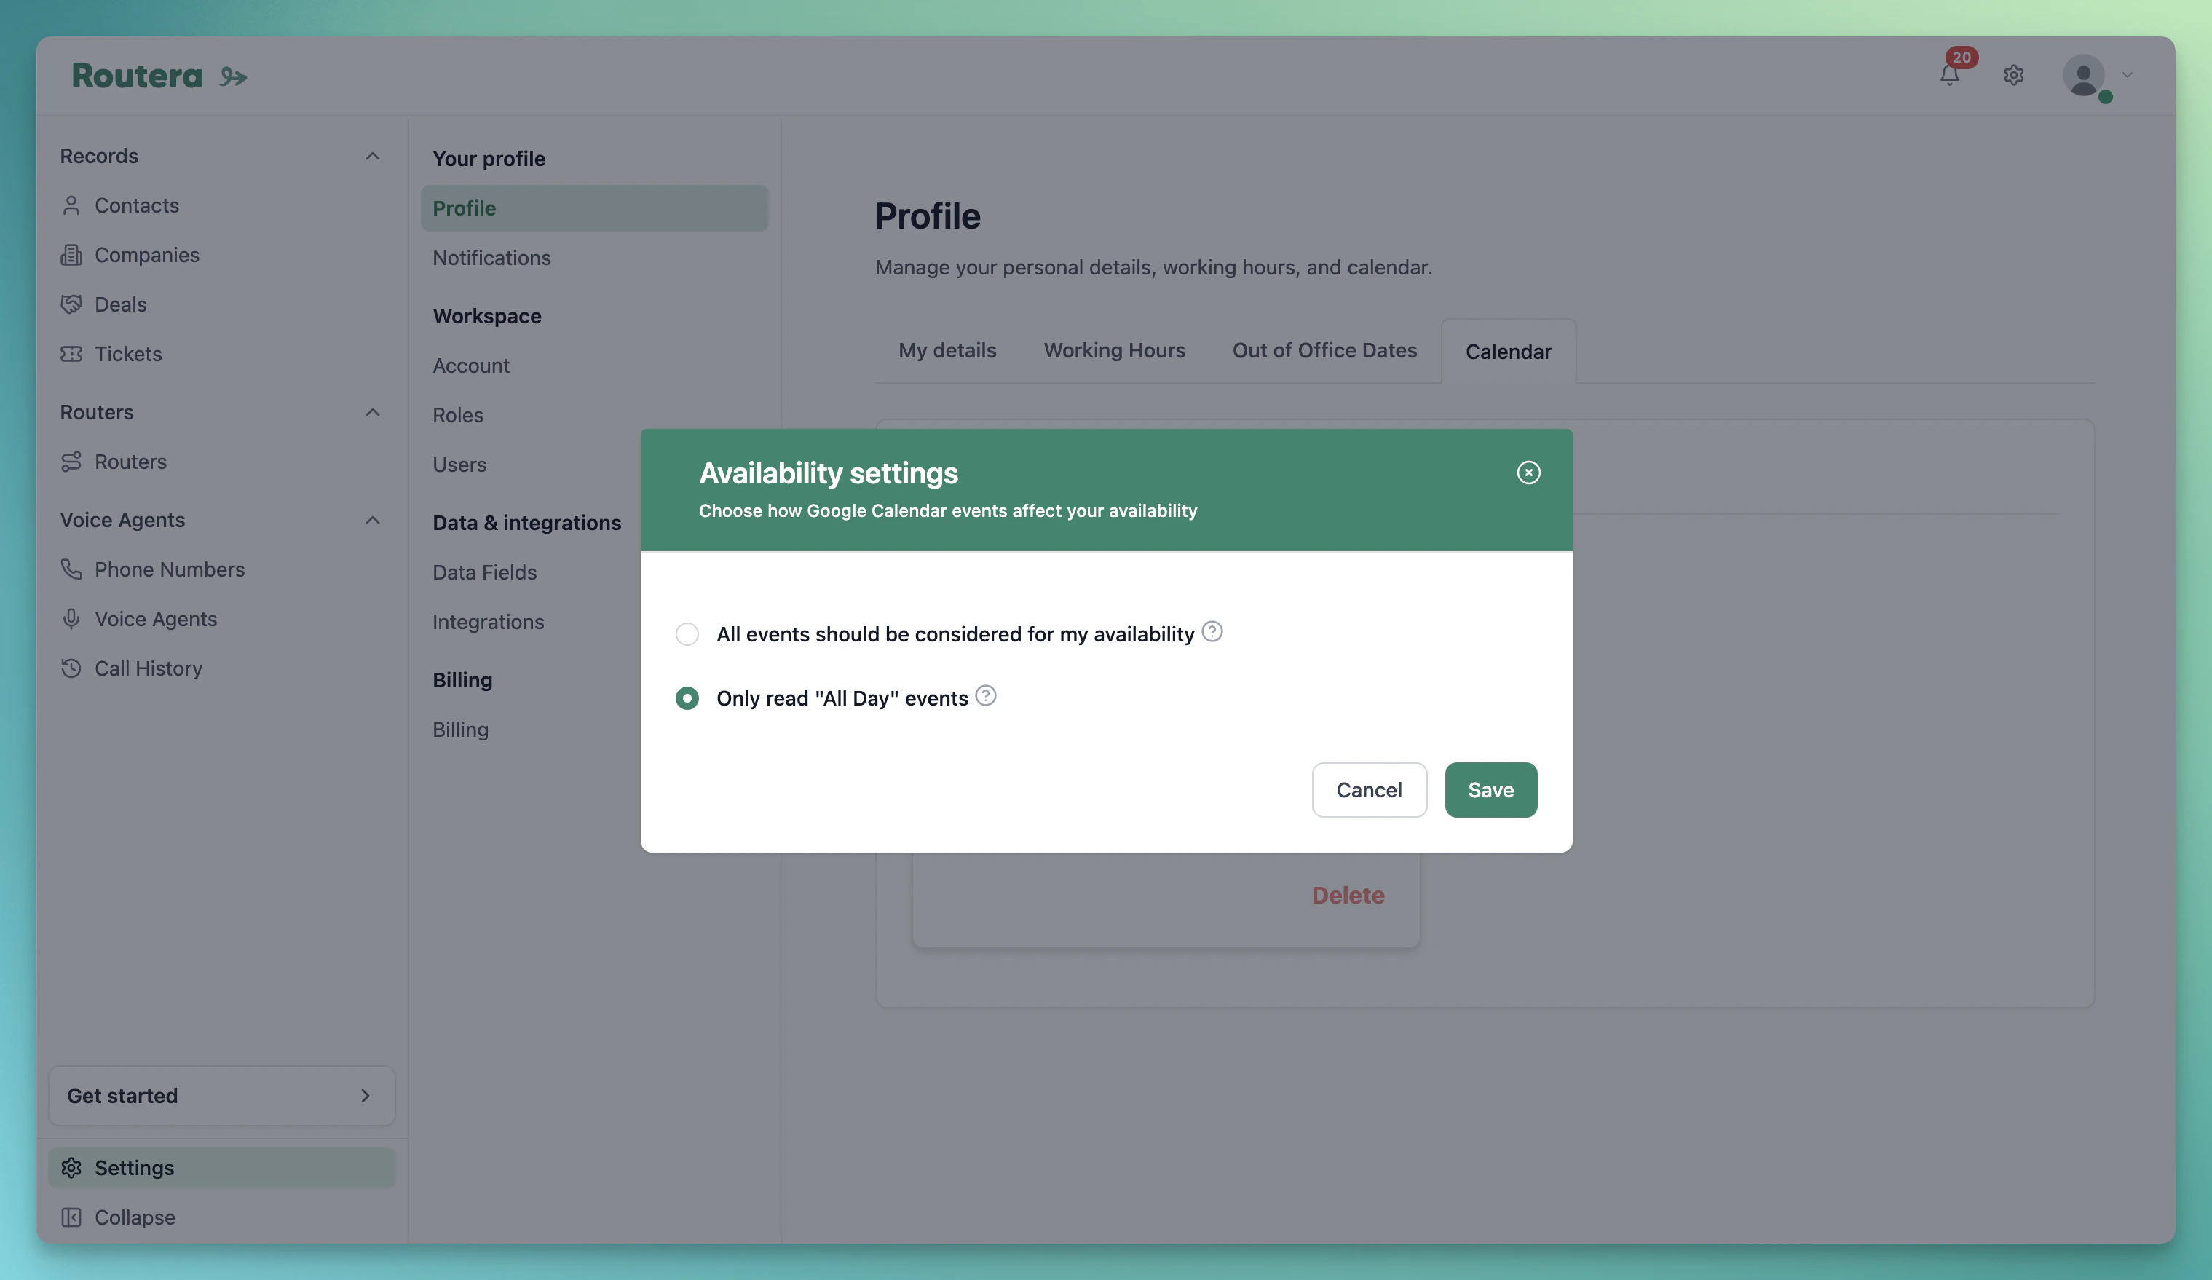Collapse the Voice Agents section
This screenshot has width=2212, height=1280.
click(x=372, y=521)
